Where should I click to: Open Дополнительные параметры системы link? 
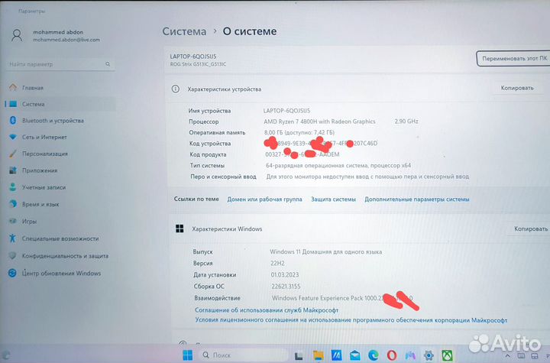coord(417,199)
